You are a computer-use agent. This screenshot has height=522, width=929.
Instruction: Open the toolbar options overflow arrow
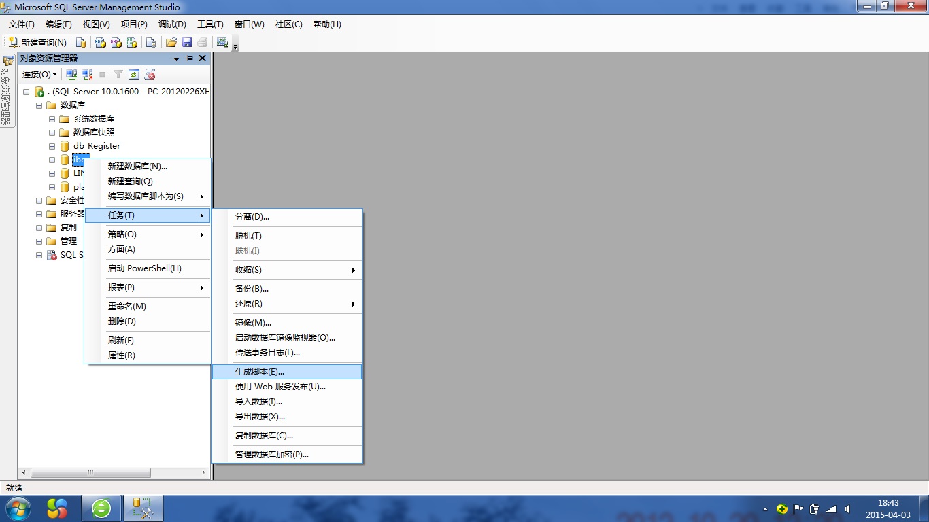[236, 45]
